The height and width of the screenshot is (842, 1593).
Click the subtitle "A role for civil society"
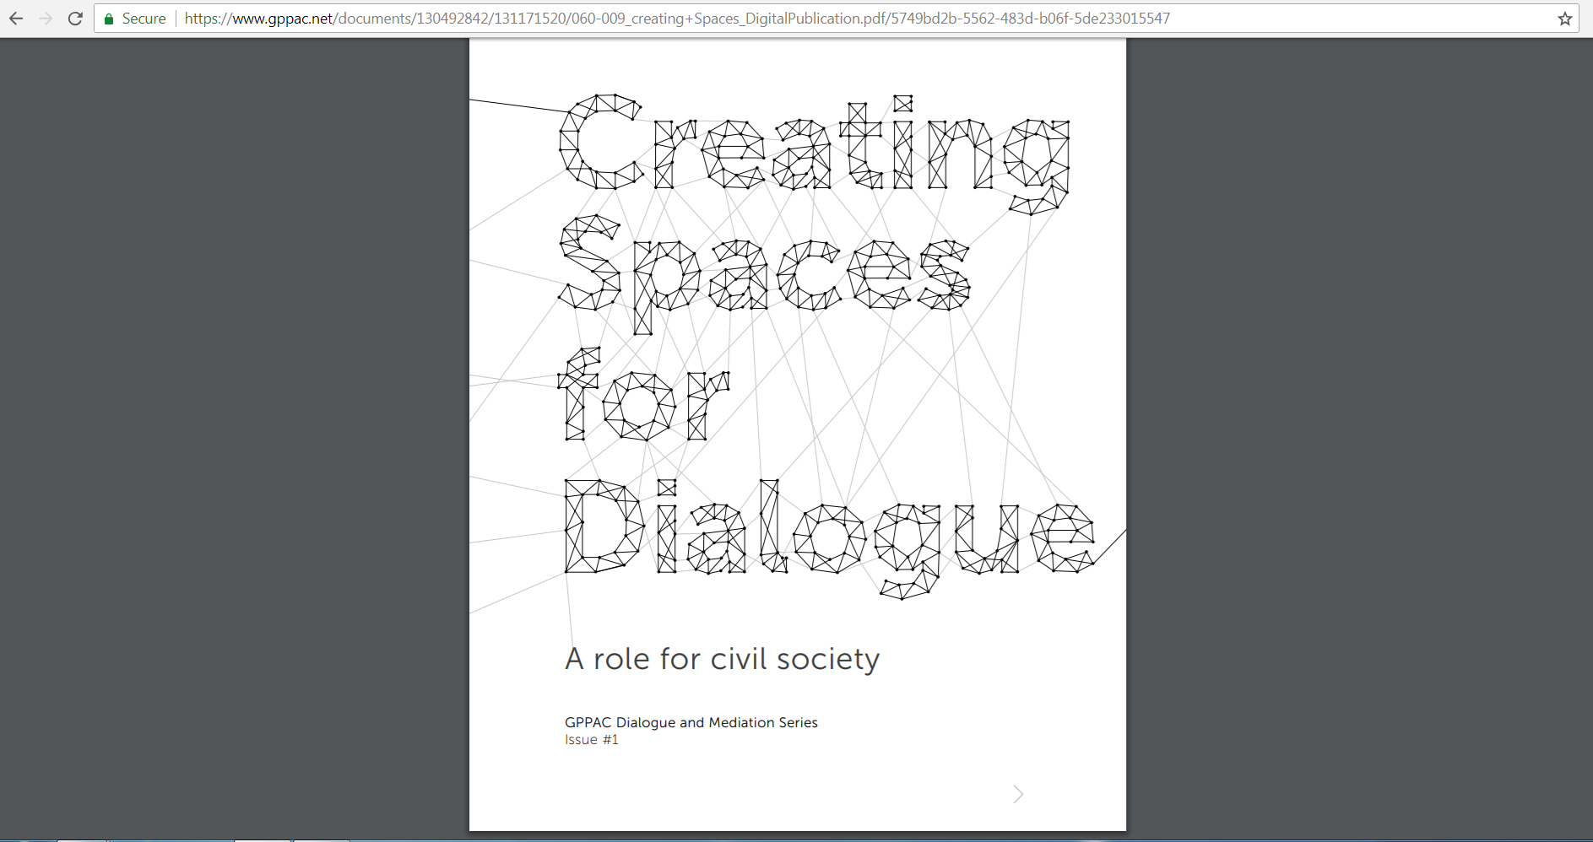pyautogui.click(x=723, y=659)
